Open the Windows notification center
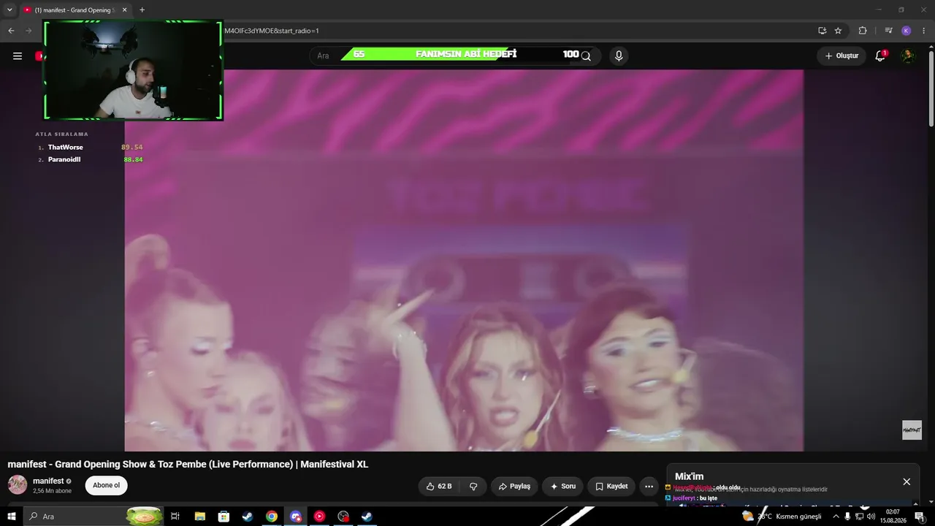 pyautogui.click(x=920, y=517)
